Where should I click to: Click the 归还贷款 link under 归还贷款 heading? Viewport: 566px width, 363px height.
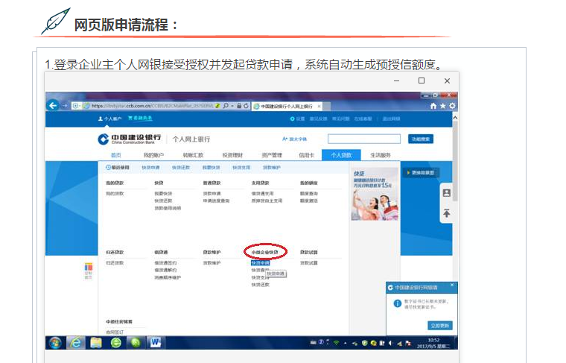coord(115,263)
